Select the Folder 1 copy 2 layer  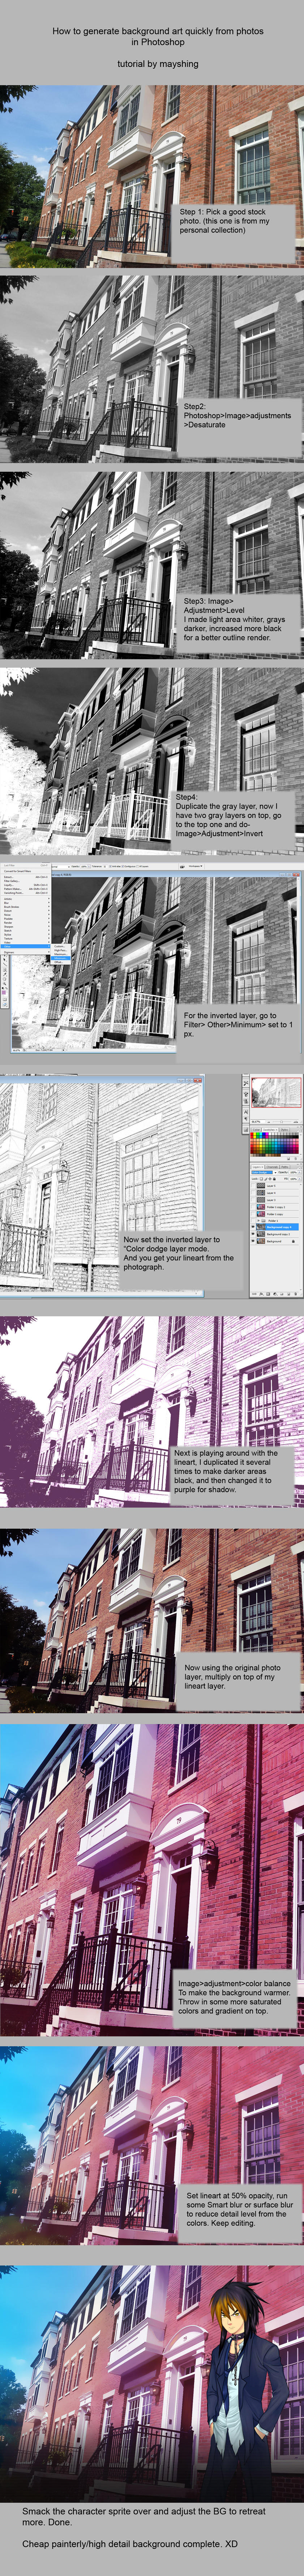[x=275, y=1207]
